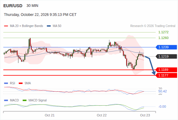
Task: Click the blue MA 50 legend swatch
Action: click(49, 26)
